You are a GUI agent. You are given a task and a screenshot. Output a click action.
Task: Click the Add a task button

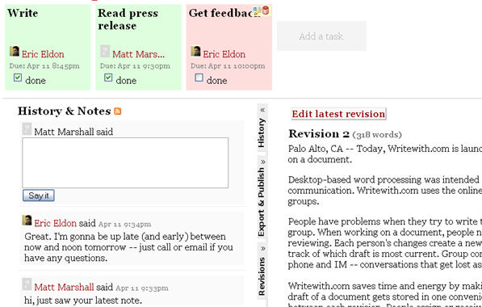pos(321,36)
